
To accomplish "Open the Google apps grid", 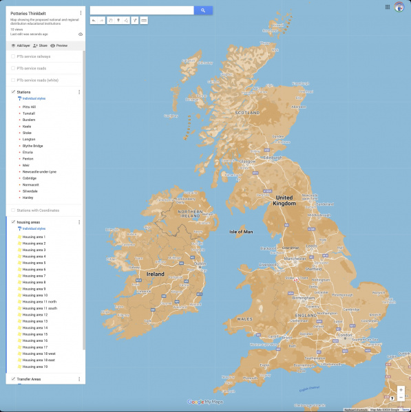I will 388,7.
